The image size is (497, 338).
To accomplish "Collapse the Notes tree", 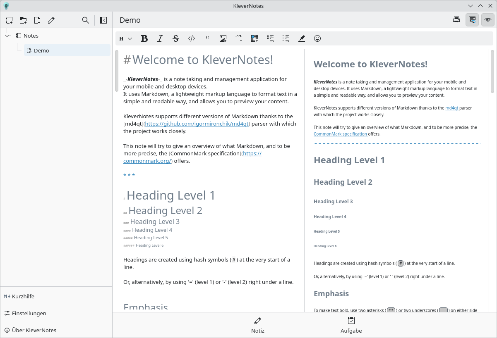I will (x=7, y=36).
